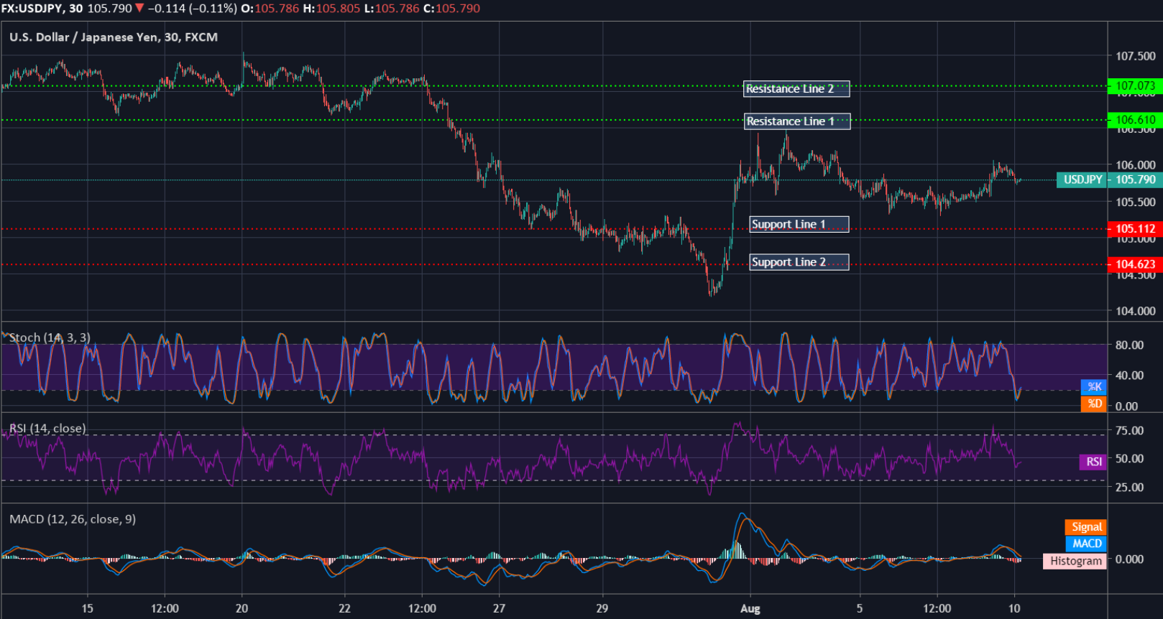Click the 104.623 red price tag
Screen dimensions: 1163x619
[x=1135, y=264]
